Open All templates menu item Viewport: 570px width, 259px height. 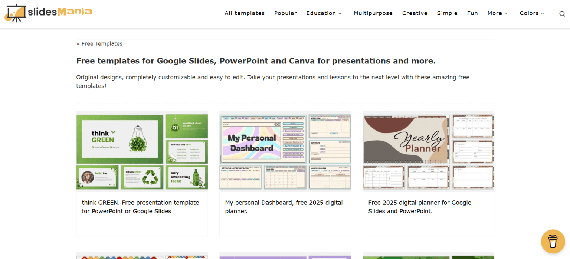pyautogui.click(x=245, y=13)
